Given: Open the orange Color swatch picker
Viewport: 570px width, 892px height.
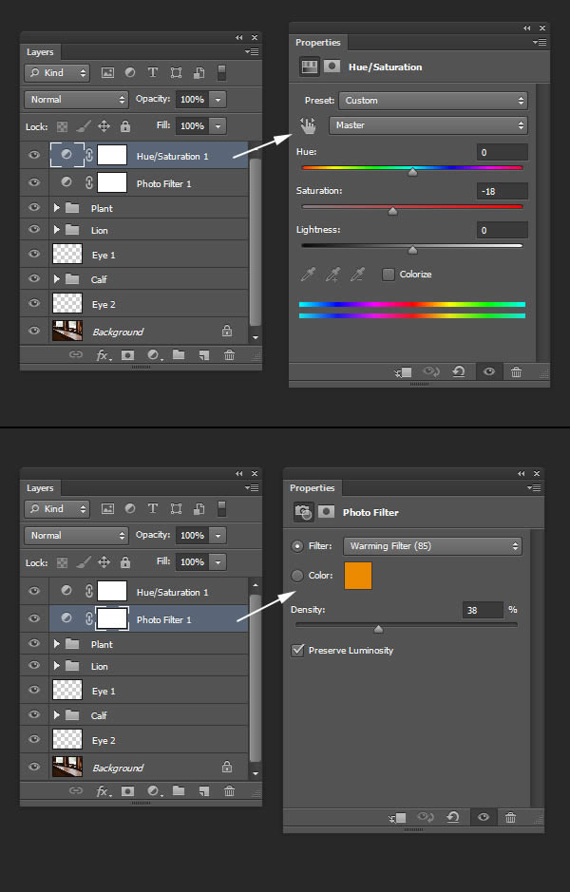Looking at the screenshot, I should pos(358,575).
